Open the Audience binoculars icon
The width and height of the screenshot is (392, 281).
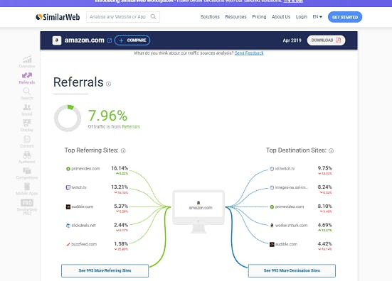(x=27, y=155)
